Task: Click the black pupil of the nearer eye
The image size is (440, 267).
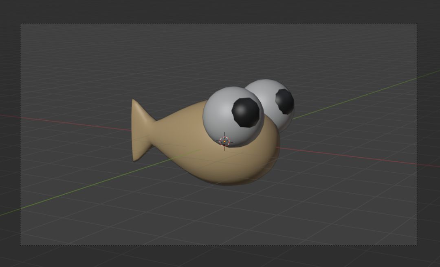Action: click(x=246, y=113)
